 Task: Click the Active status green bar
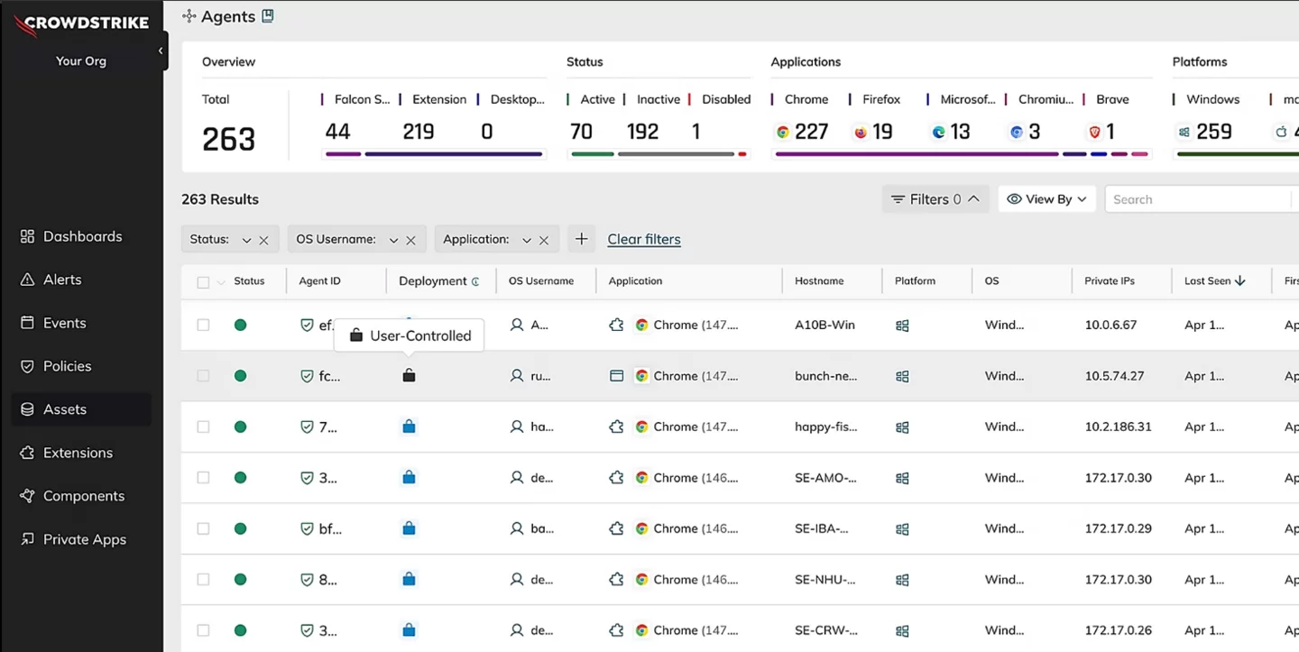[593, 154]
